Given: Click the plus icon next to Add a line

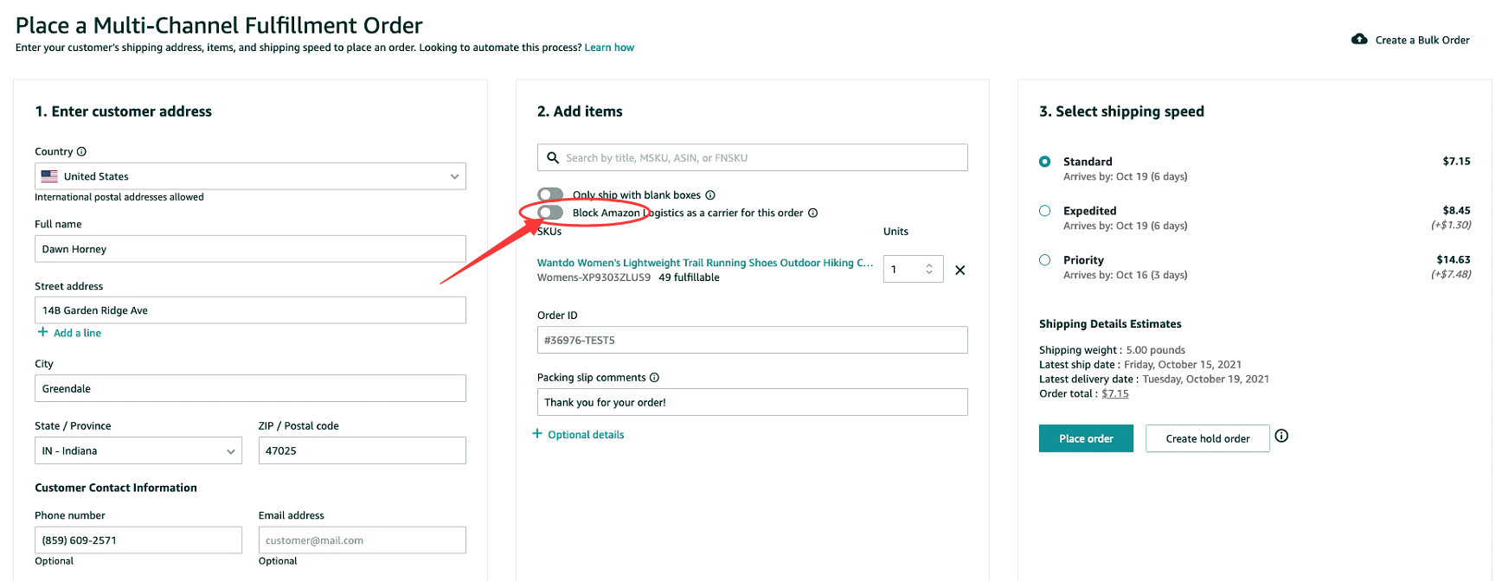Looking at the screenshot, I should (x=42, y=332).
